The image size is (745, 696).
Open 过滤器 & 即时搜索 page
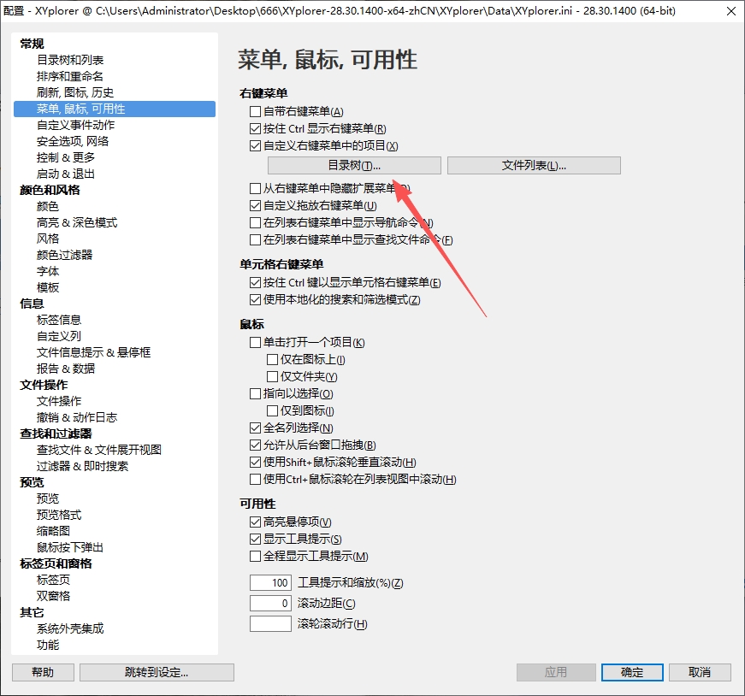pyautogui.click(x=82, y=466)
